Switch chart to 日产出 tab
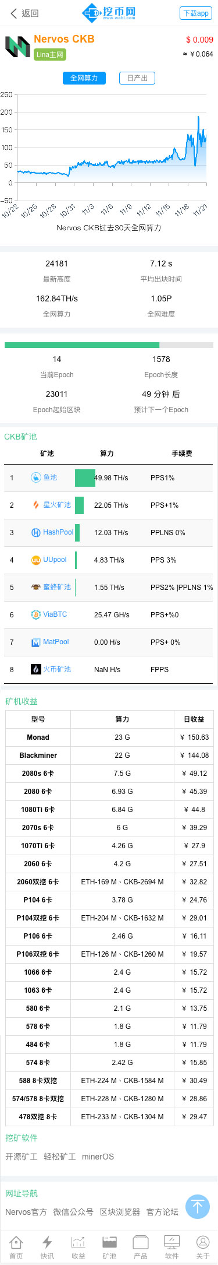The image size is (218, 1265). pyautogui.click(x=137, y=78)
